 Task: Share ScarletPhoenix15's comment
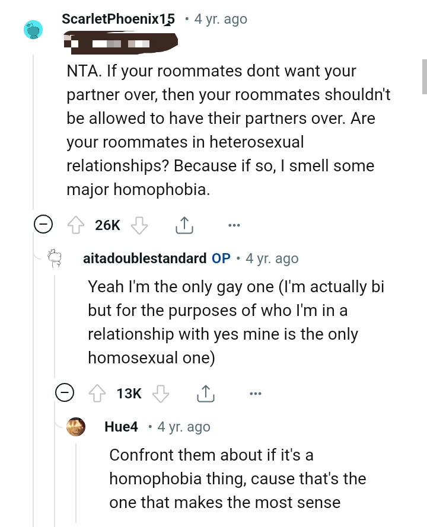coord(184,224)
